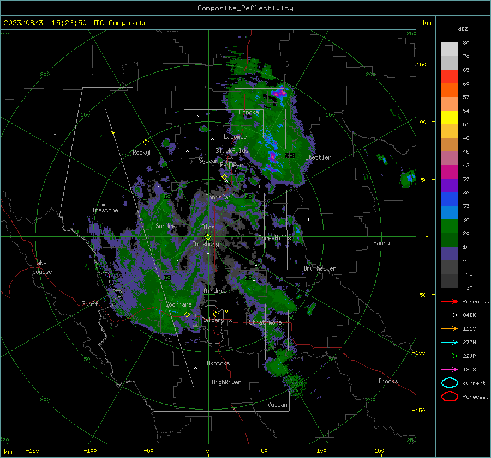Click the Cochrane city label
491x458 pixels.
coord(178,304)
